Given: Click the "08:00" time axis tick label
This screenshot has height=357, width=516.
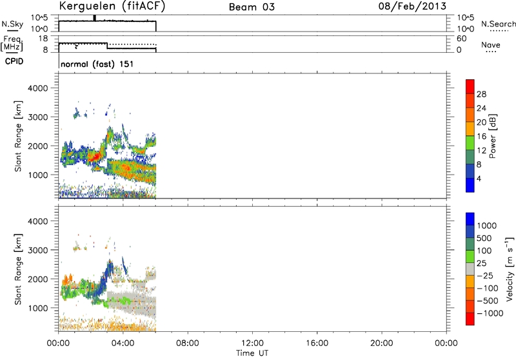Looking at the screenshot, I should [188, 343].
